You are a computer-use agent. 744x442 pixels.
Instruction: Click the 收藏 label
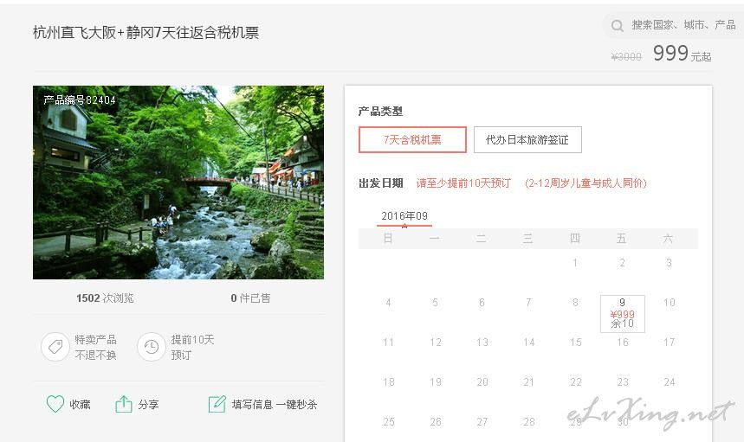[80, 405]
